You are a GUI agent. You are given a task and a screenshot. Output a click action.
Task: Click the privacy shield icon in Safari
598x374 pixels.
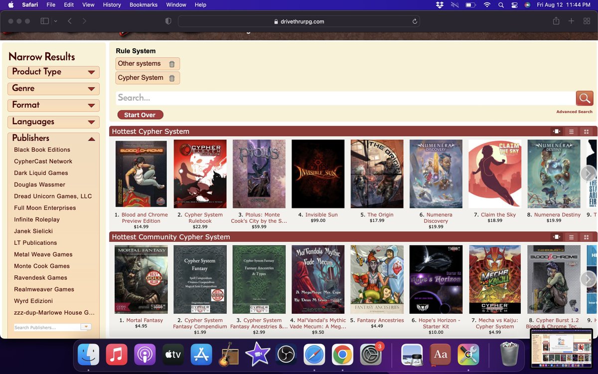[168, 21]
